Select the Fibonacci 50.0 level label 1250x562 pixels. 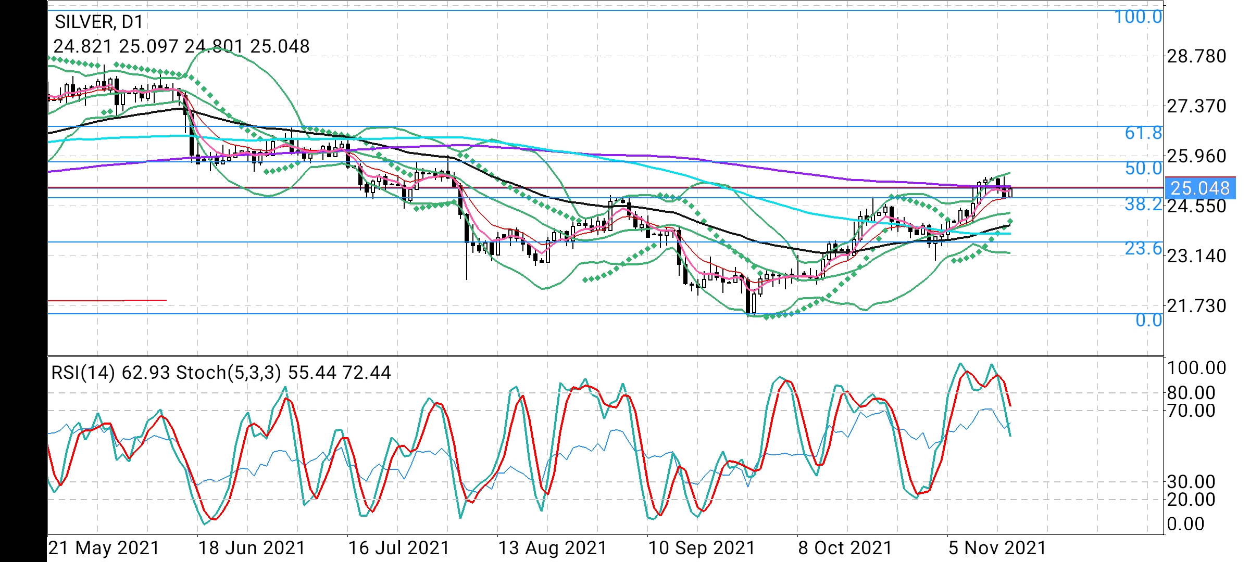click(1143, 169)
